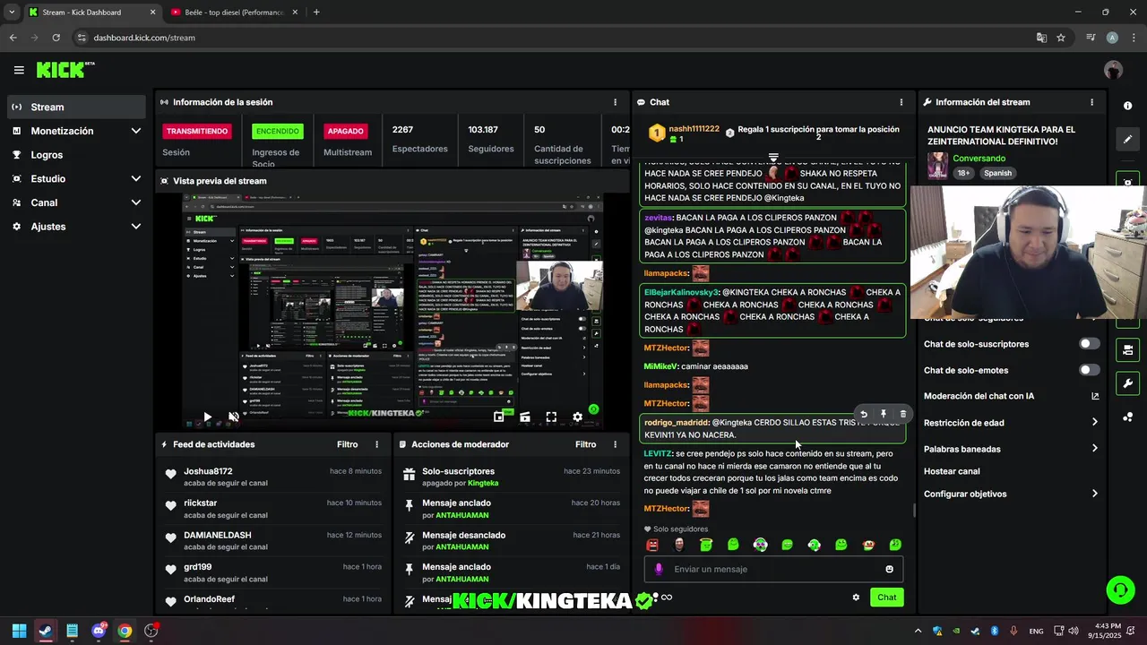Open Feed de actividades three-dot menu
Screen dimensions: 1147x645
[x=376, y=444]
